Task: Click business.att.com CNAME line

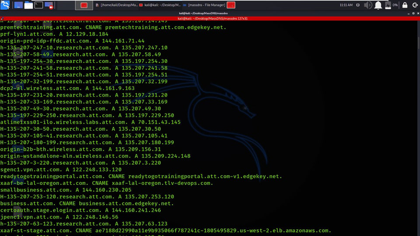Action: (x=87, y=204)
